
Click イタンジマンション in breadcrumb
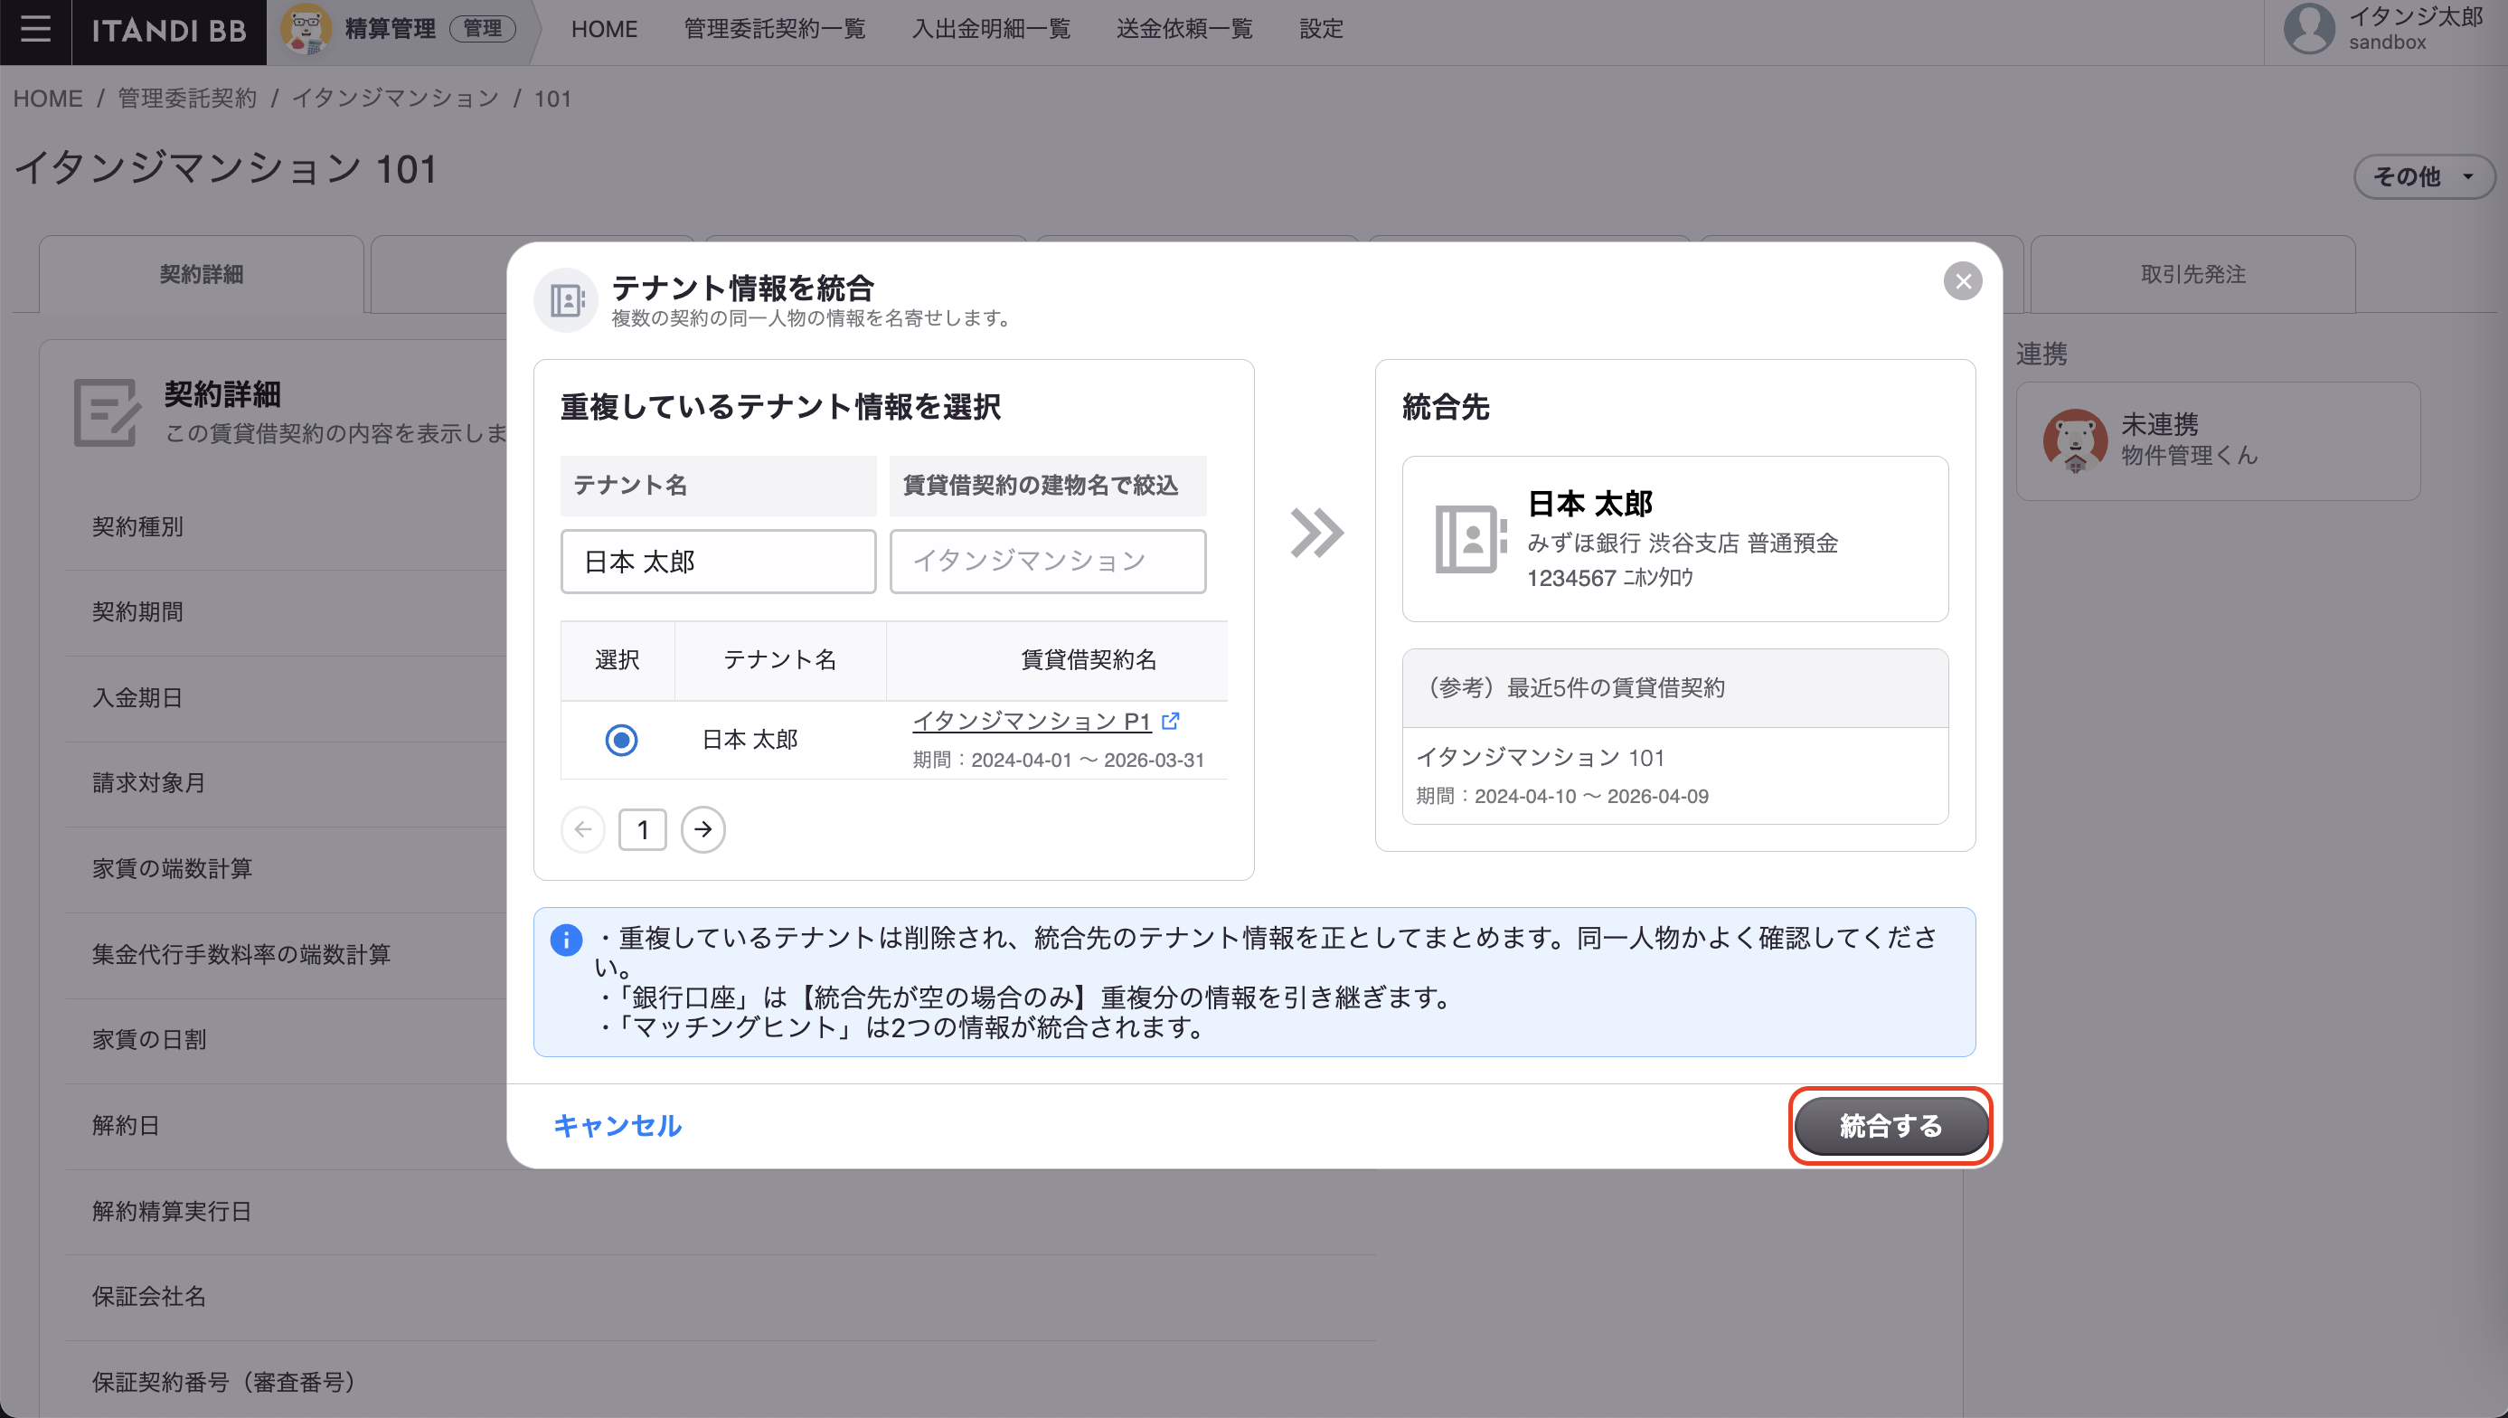(x=395, y=99)
